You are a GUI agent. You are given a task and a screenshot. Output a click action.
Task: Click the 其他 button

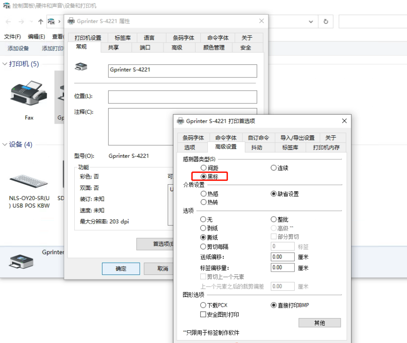[320, 323]
